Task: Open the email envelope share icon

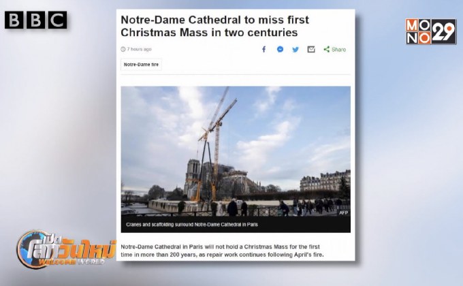Action: click(311, 49)
